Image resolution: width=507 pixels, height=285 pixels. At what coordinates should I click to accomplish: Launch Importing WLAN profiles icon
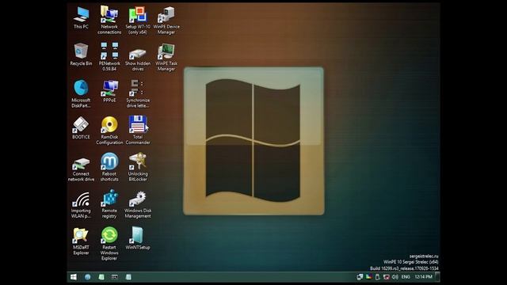click(81, 205)
